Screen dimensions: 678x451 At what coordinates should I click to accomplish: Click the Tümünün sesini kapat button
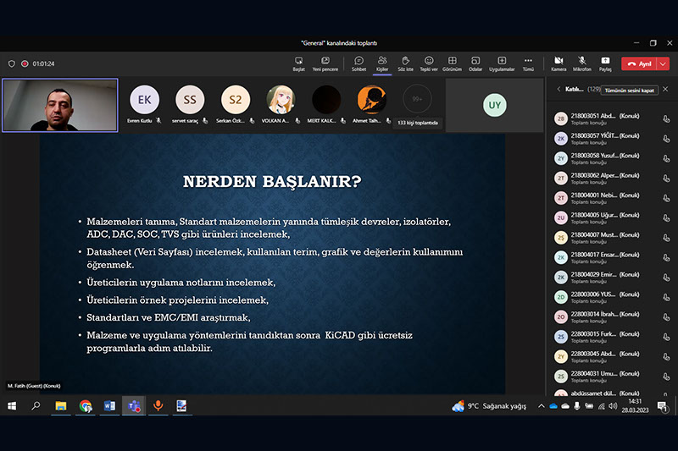point(630,89)
